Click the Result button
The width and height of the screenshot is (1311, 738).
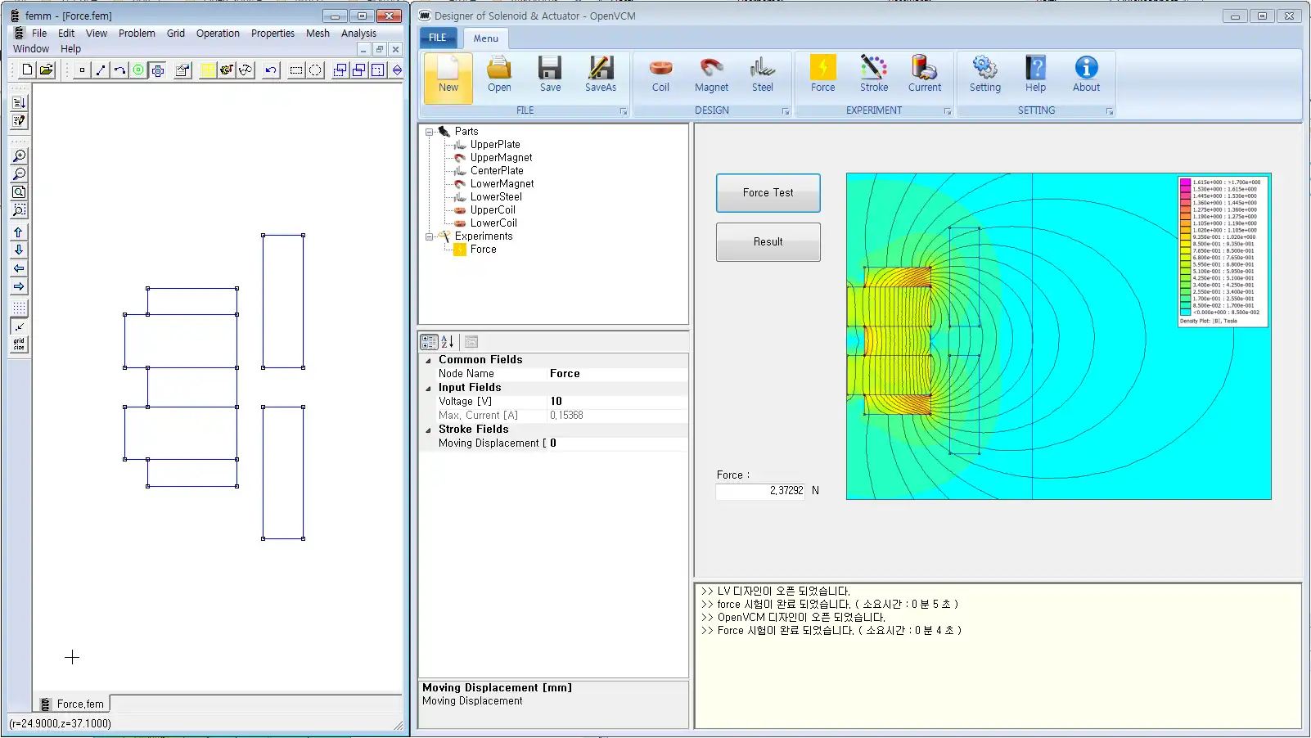click(x=768, y=242)
